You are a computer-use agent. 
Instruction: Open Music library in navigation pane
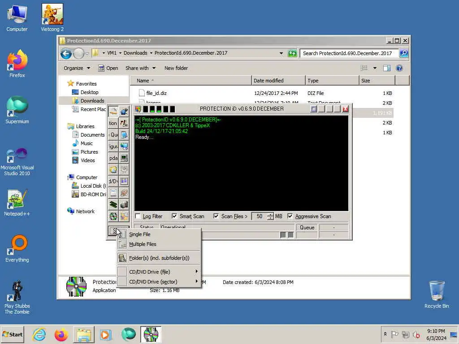(x=87, y=143)
